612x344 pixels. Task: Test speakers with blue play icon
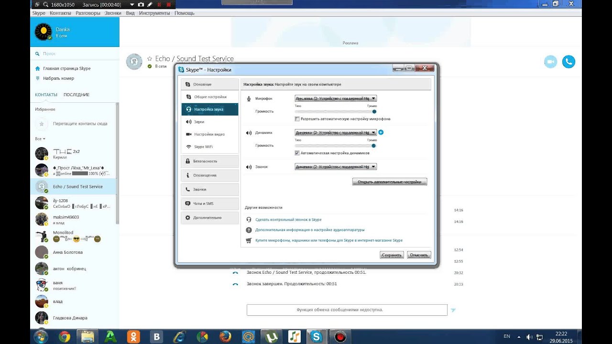point(381,132)
